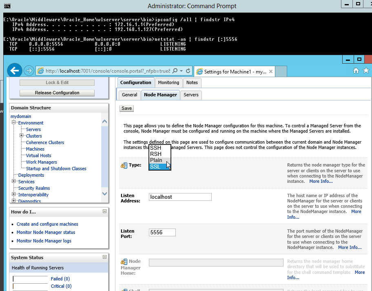The width and height of the screenshot is (372, 291).
Task: Click into the Listen Port field
Action: pyautogui.click(x=162, y=232)
